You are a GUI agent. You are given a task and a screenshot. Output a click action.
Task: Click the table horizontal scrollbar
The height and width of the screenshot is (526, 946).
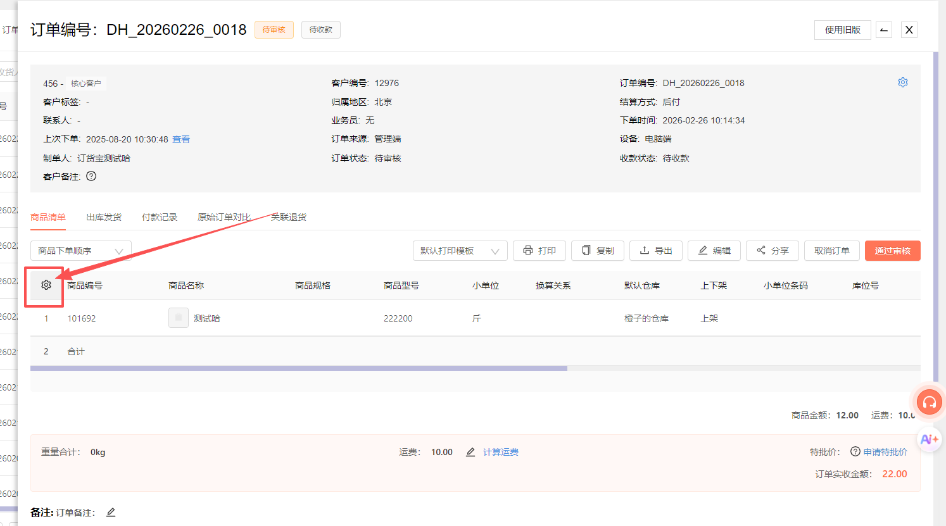coord(299,368)
